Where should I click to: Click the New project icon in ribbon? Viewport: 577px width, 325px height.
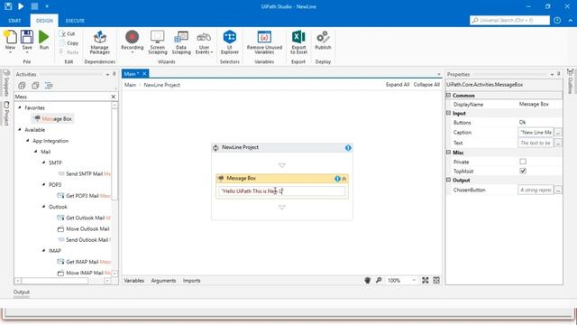[x=10, y=37]
